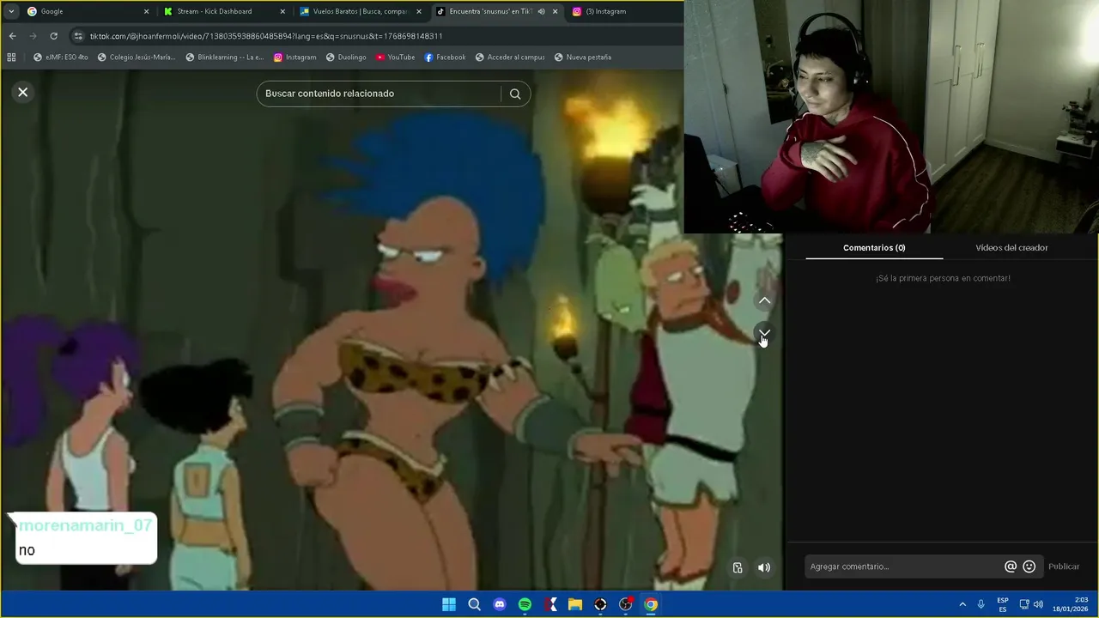Close the TikTok video viewer with the X
Image resolution: width=1099 pixels, height=618 pixels.
pos(23,92)
